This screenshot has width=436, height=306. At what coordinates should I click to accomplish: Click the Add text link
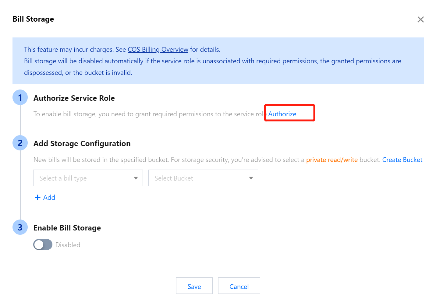point(49,198)
